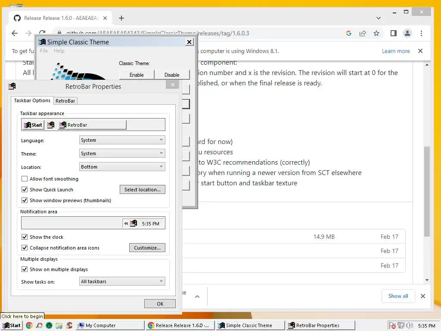
Task: Go forward in Chrome
Action: (28, 33)
